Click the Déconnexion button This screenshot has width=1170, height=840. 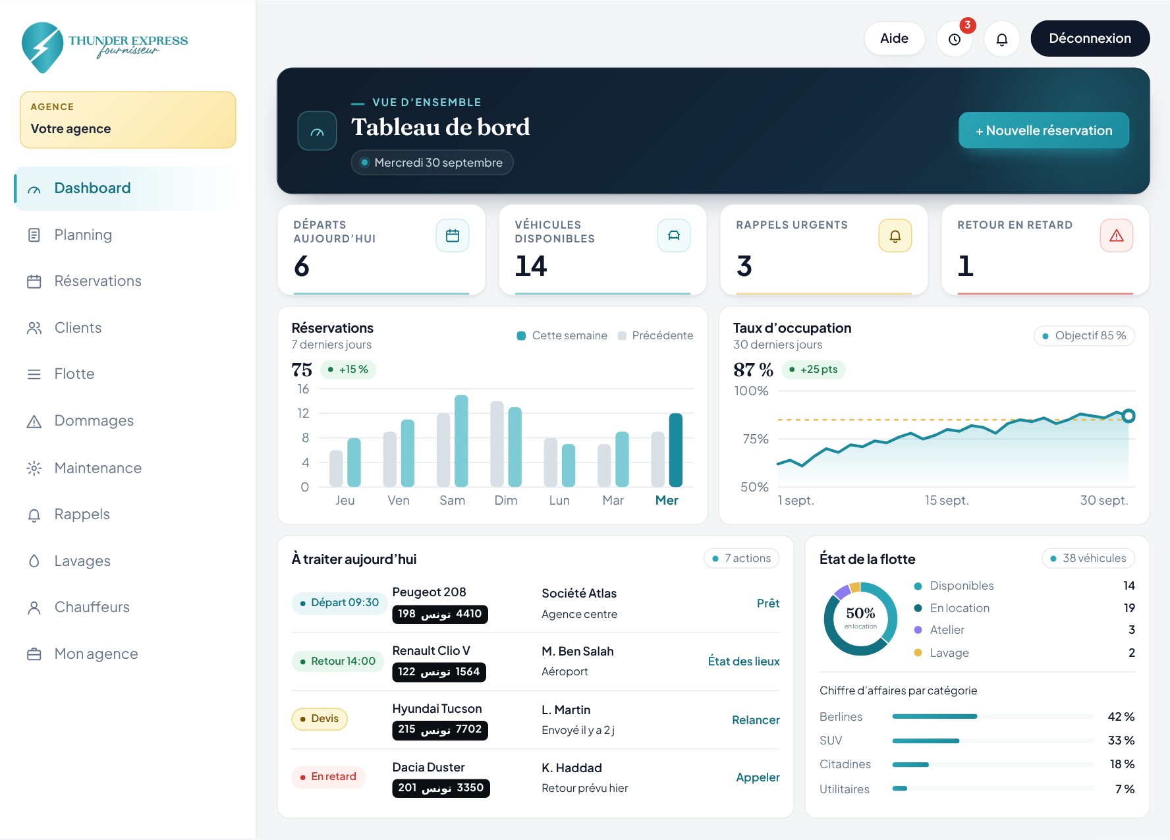coord(1090,39)
